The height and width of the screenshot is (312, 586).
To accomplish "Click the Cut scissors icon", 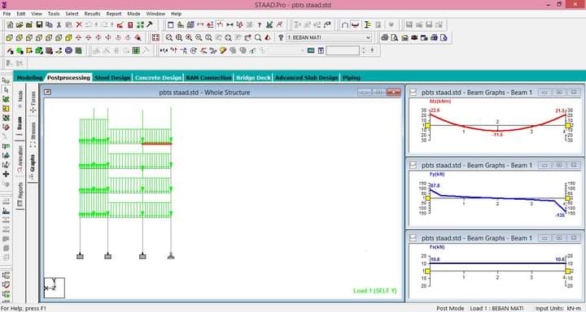I will tap(59, 25).
